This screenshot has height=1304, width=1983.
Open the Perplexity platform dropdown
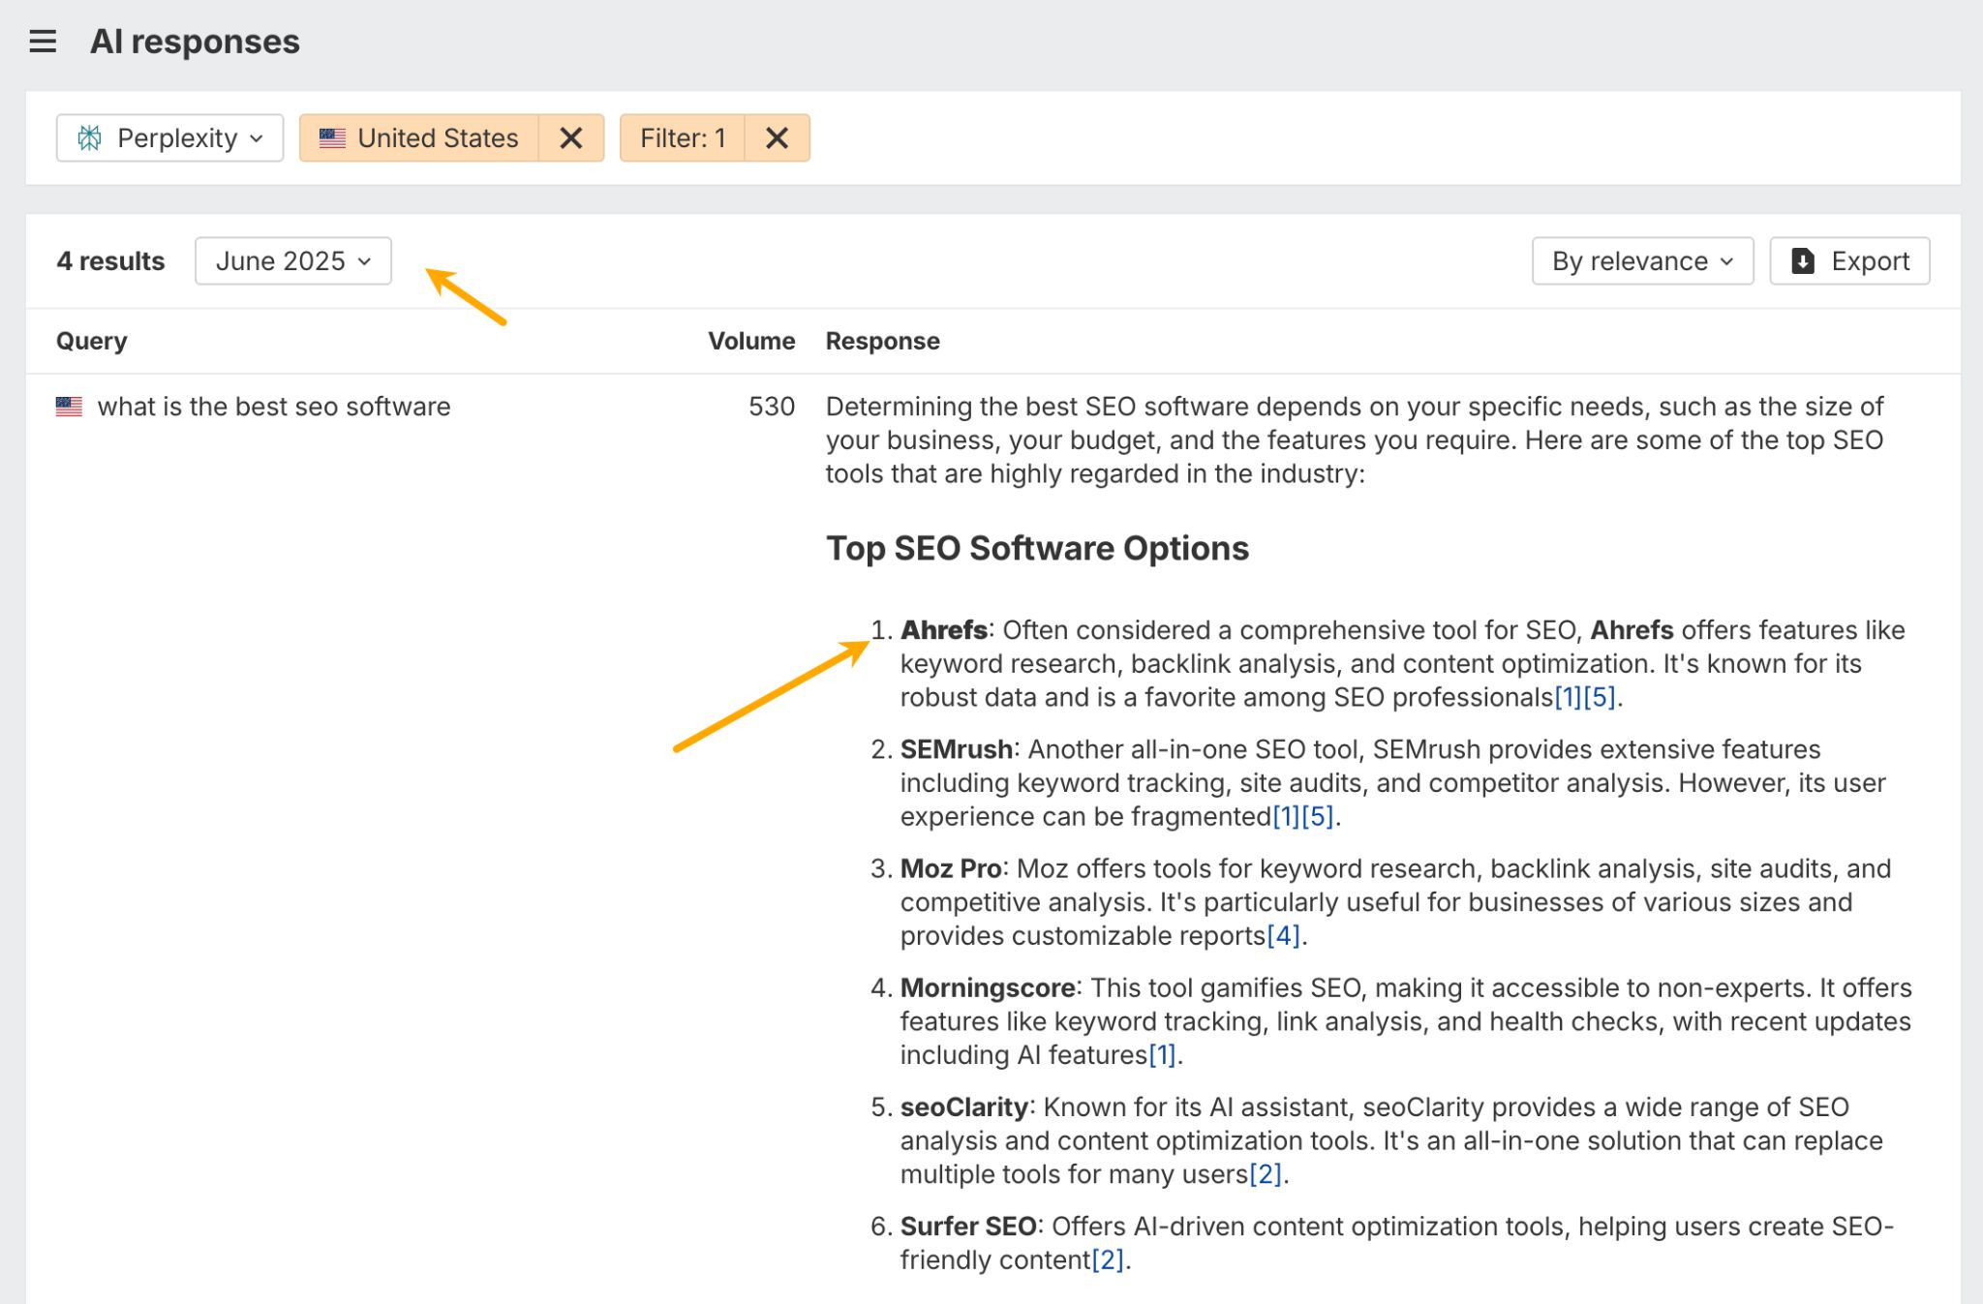coord(170,137)
